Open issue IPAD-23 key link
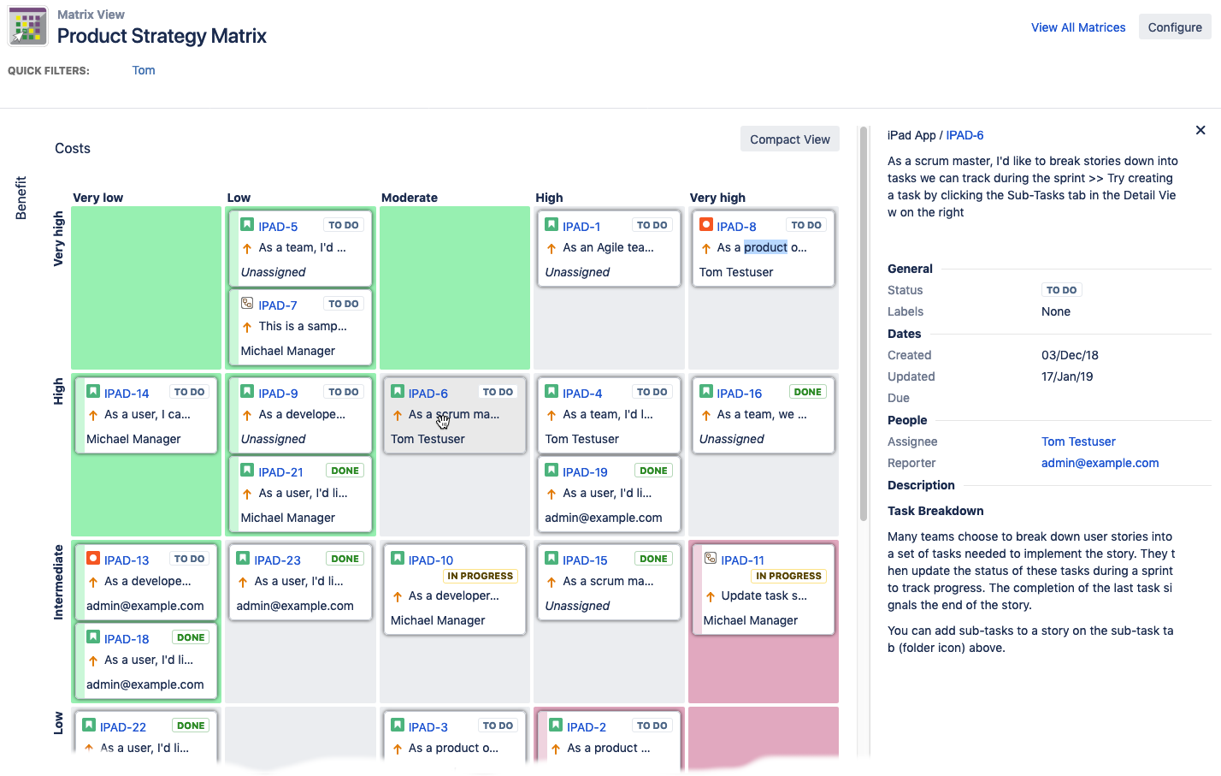 [277, 560]
